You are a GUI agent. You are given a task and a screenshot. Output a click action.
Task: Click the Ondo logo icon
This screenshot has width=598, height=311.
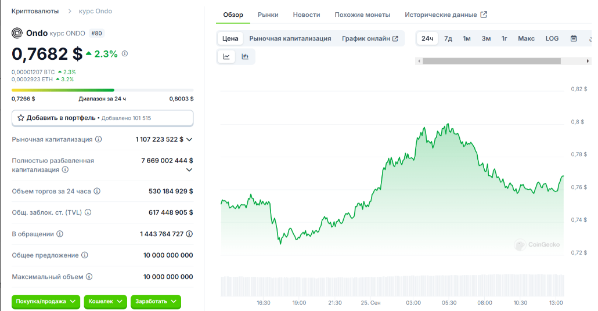(17, 33)
